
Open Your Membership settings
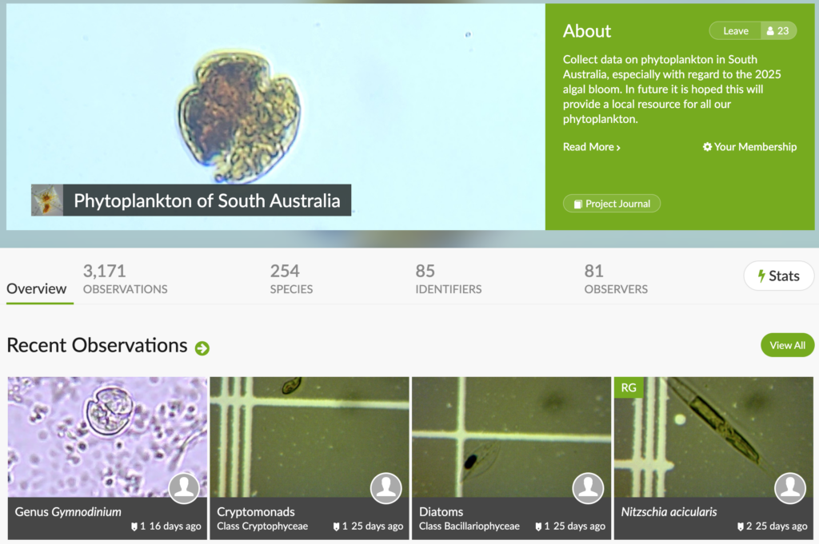coord(749,147)
